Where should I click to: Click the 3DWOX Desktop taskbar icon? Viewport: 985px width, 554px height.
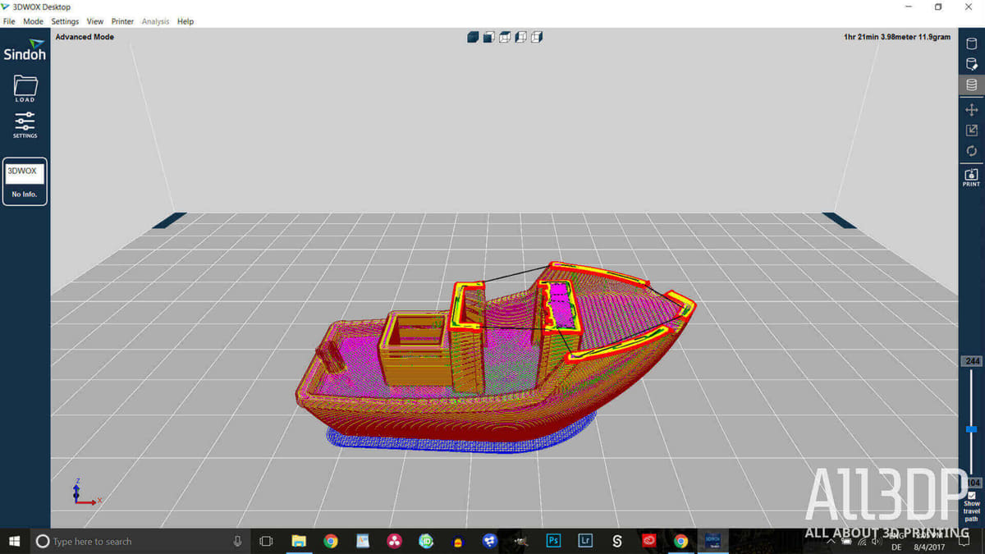point(712,541)
